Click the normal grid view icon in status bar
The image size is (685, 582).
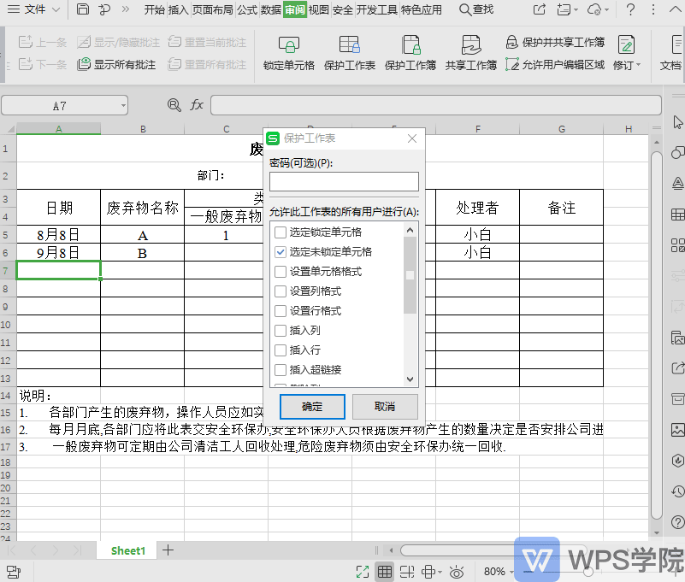click(385, 572)
